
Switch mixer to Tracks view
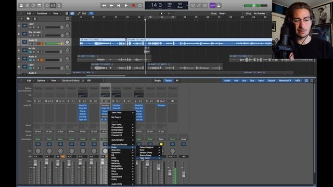[x=168, y=81]
